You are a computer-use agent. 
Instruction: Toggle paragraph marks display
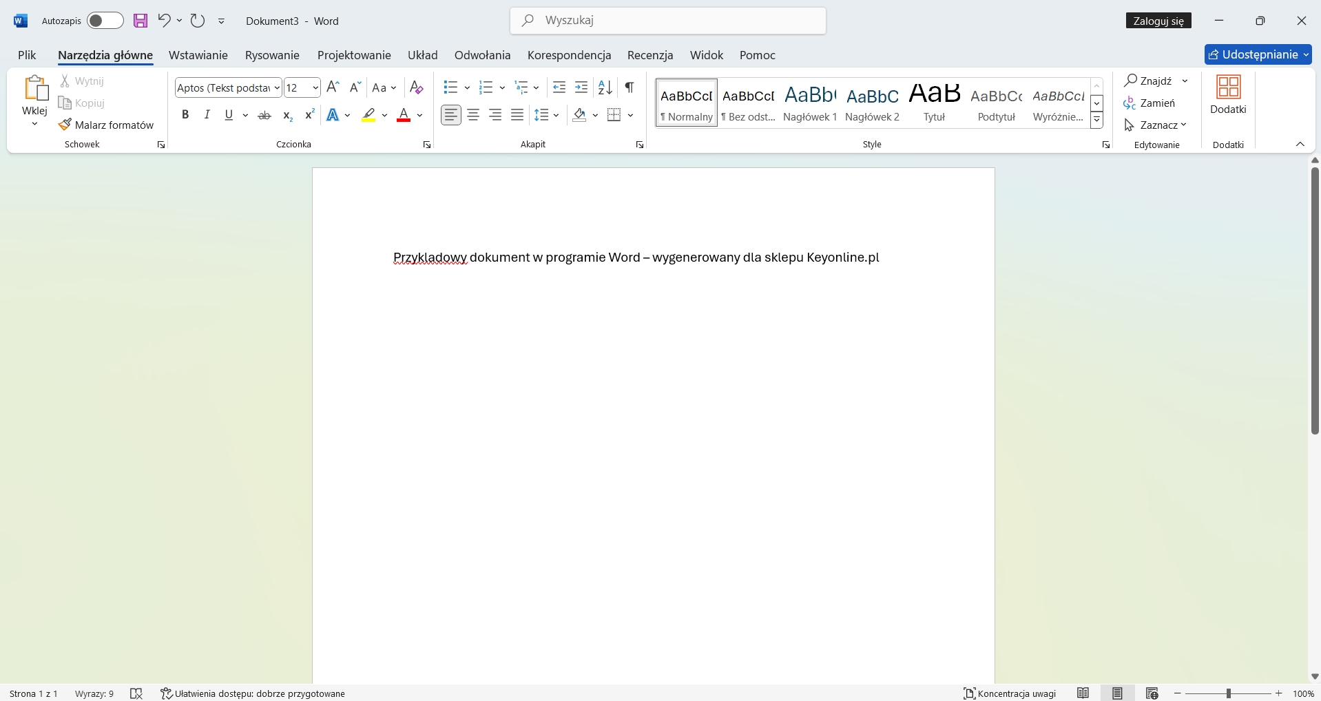coord(630,87)
